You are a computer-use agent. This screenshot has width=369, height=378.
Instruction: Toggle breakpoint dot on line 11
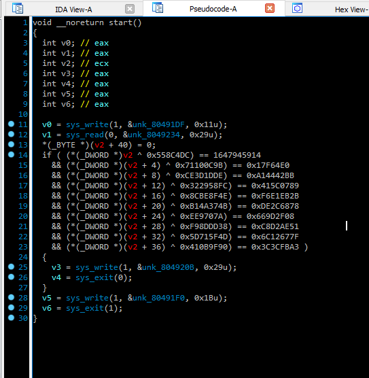pos(11,124)
